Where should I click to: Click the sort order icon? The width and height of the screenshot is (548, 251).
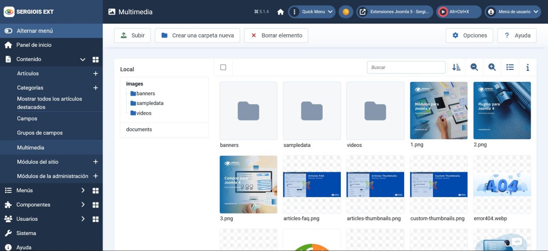(456, 67)
